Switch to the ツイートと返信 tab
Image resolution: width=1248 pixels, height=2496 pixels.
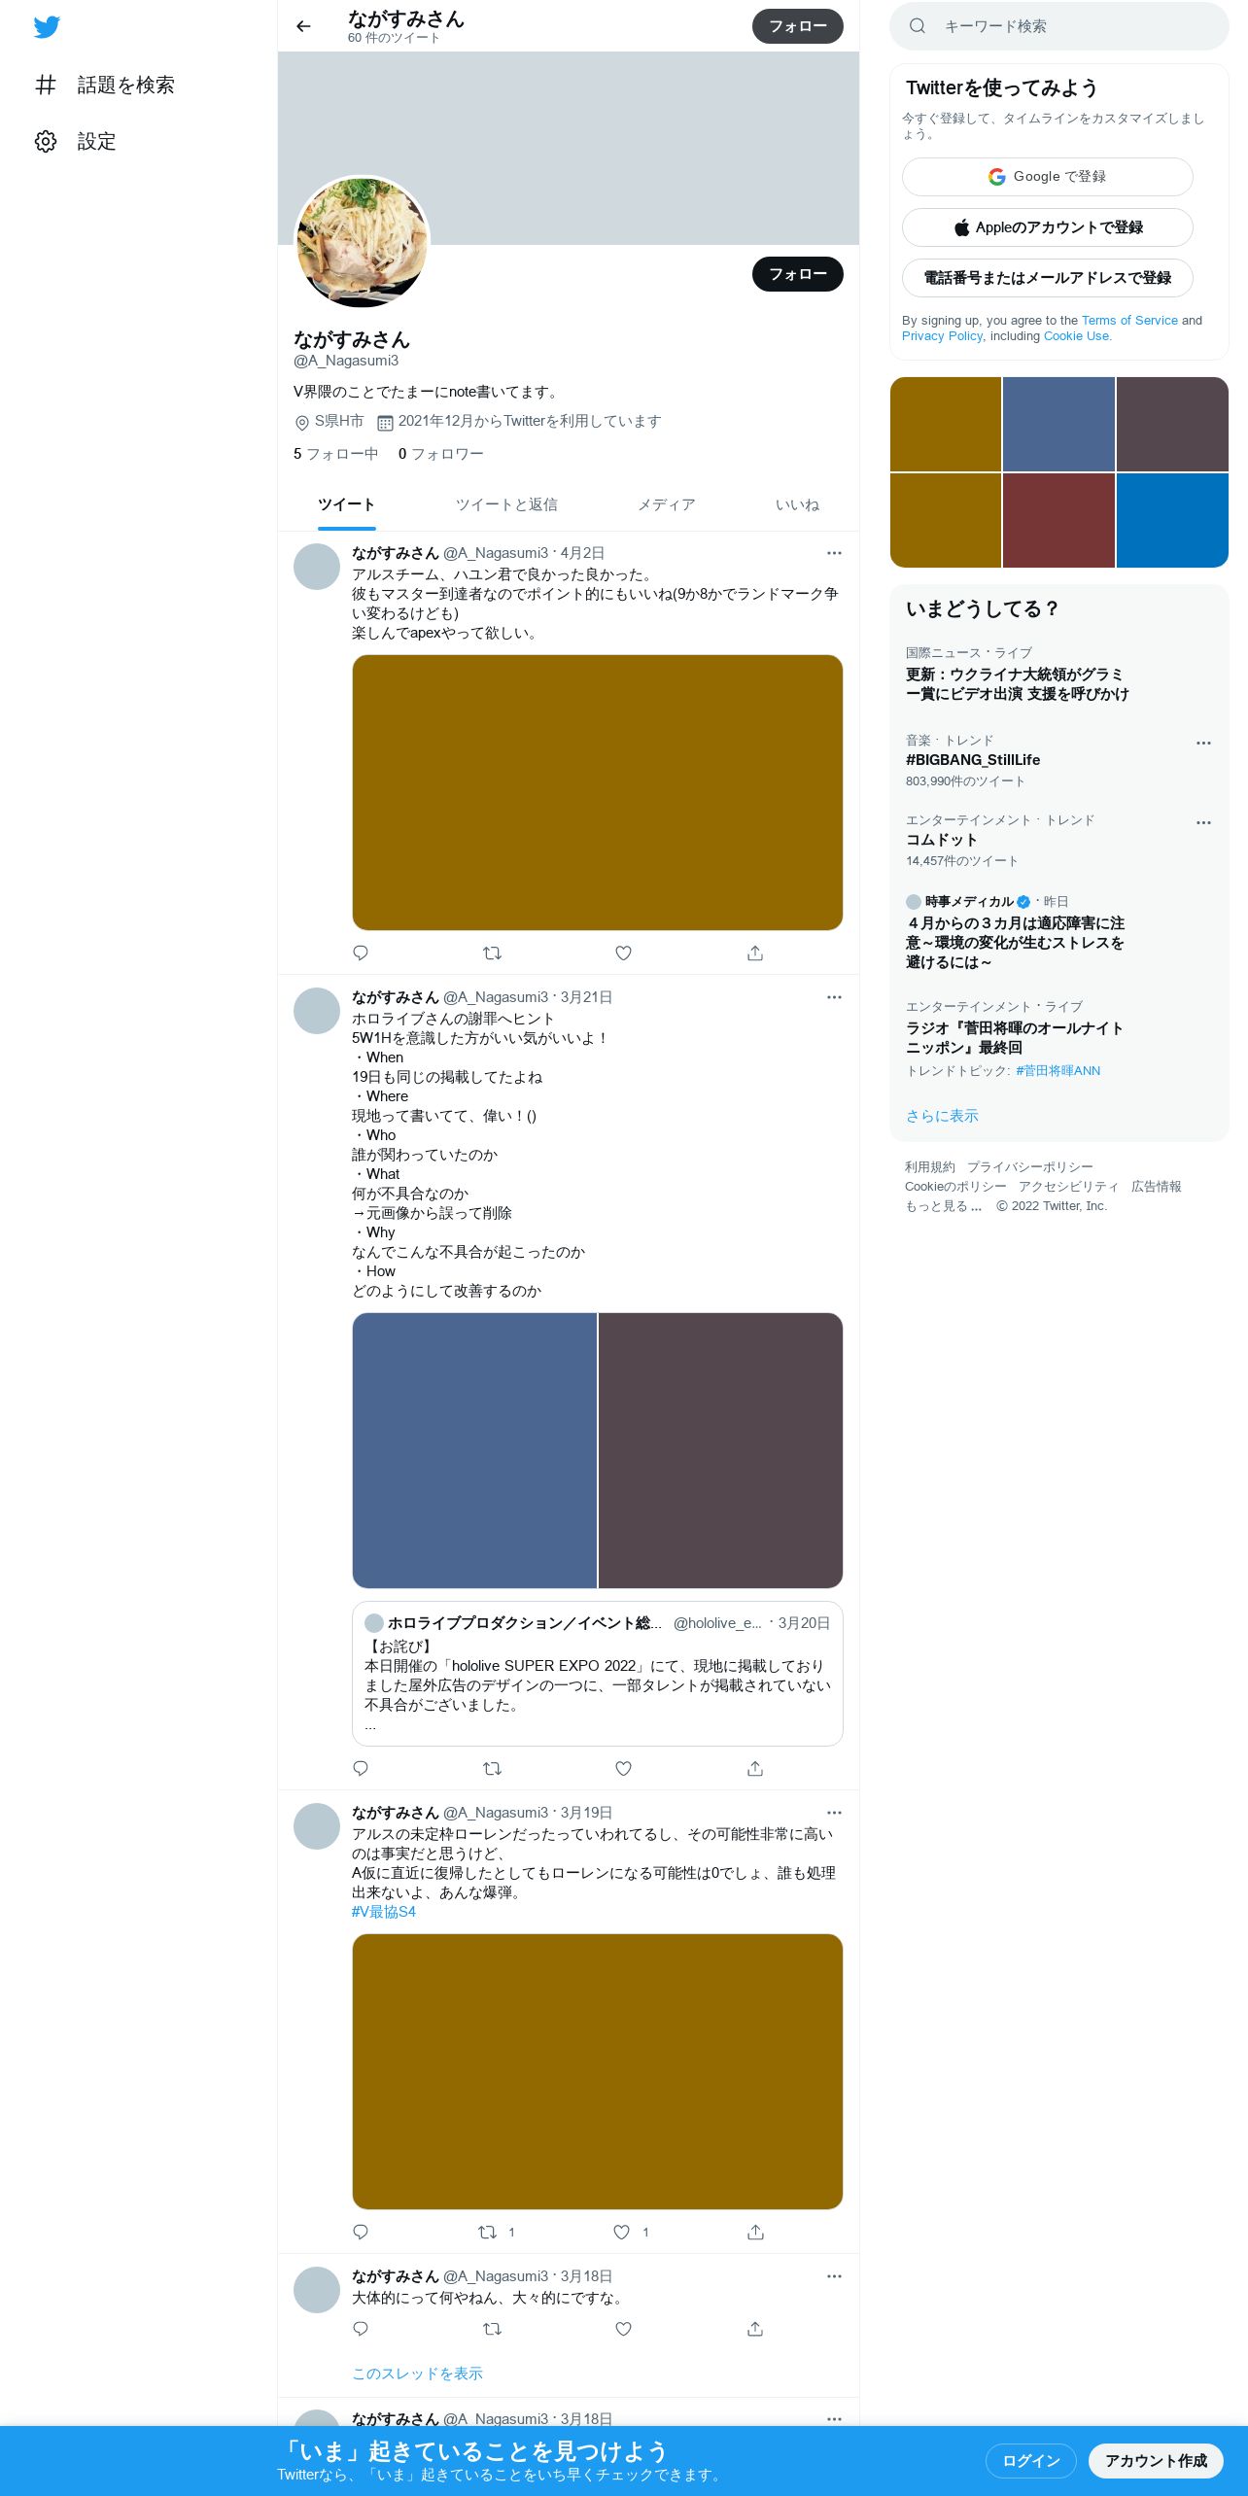(506, 504)
